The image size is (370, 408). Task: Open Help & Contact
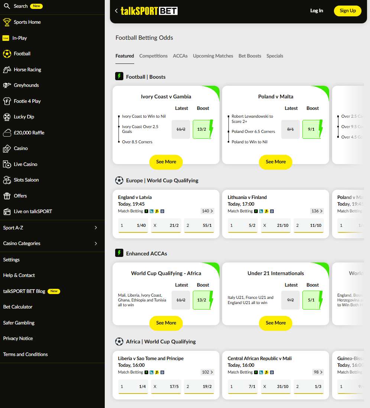tap(19, 275)
